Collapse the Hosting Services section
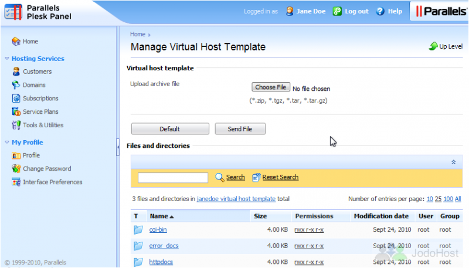 [7, 58]
